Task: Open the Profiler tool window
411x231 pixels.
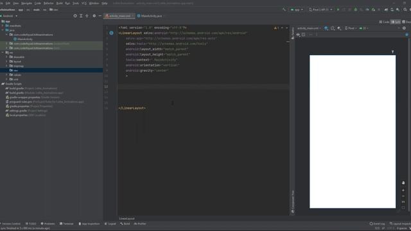Action: [x=140, y=224]
